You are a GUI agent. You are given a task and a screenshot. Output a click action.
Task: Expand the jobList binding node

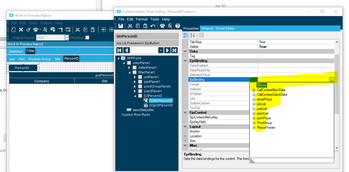254,104
